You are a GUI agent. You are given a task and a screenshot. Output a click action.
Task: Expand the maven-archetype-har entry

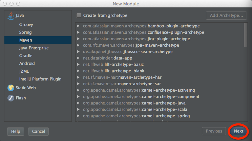click(x=78, y=77)
